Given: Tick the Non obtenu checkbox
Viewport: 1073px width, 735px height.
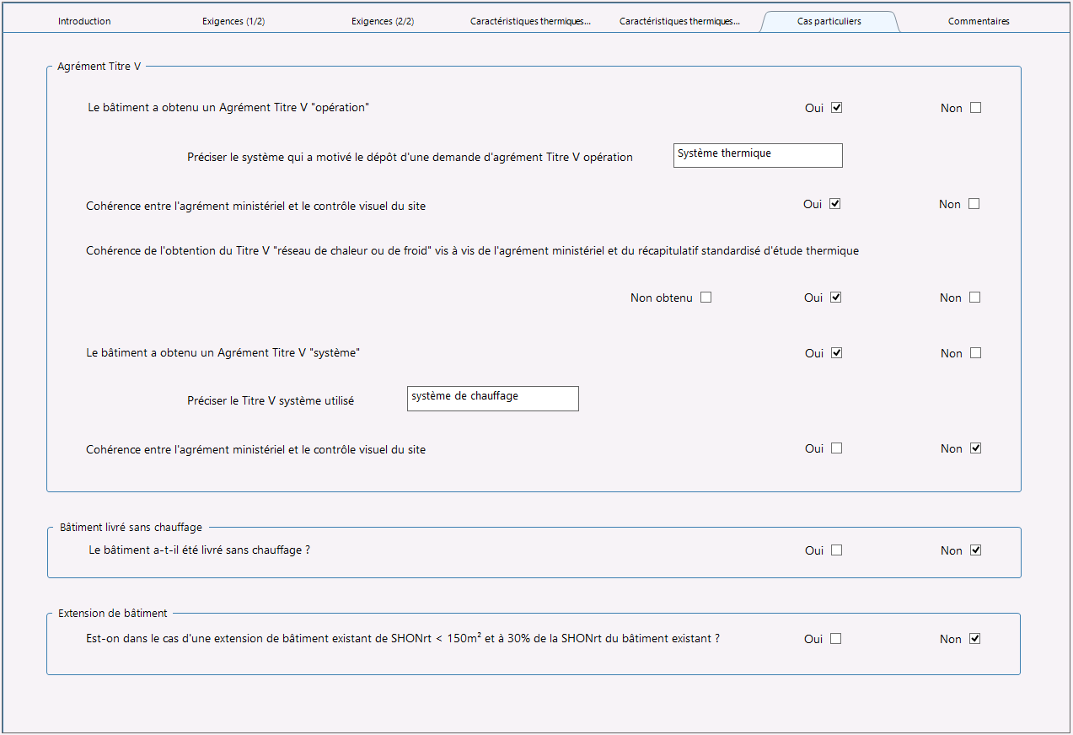Looking at the screenshot, I should [x=705, y=298].
